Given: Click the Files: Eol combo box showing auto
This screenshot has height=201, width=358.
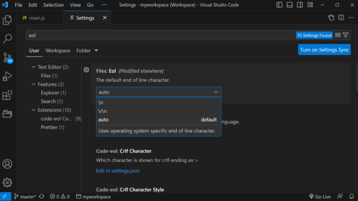Looking at the screenshot, I should pyautogui.click(x=159, y=92).
